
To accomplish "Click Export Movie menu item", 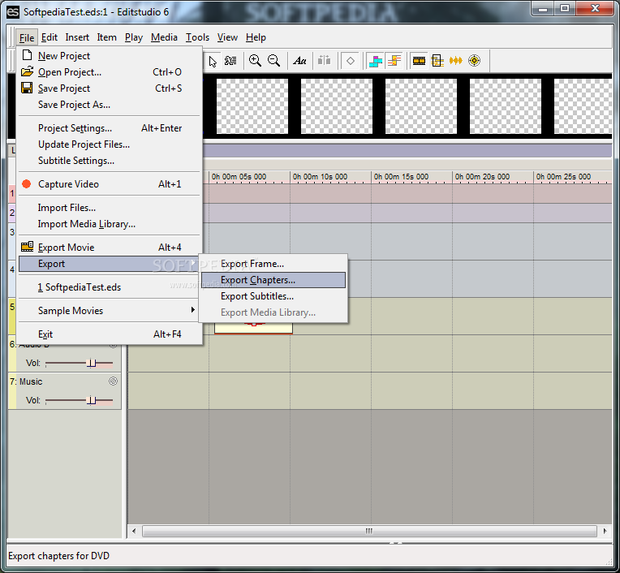I will [x=109, y=248].
